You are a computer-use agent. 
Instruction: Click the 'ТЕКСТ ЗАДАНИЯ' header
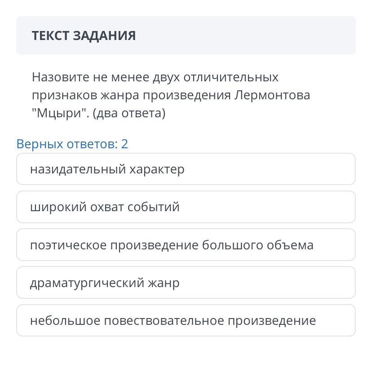(84, 36)
